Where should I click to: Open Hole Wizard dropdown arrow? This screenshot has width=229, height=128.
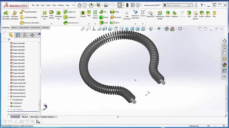pos(52,24)
